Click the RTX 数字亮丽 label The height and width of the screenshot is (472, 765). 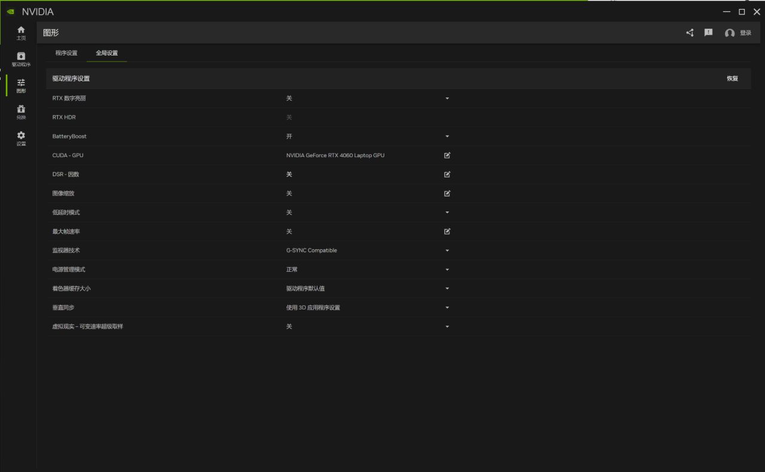[x=69, y=98]
